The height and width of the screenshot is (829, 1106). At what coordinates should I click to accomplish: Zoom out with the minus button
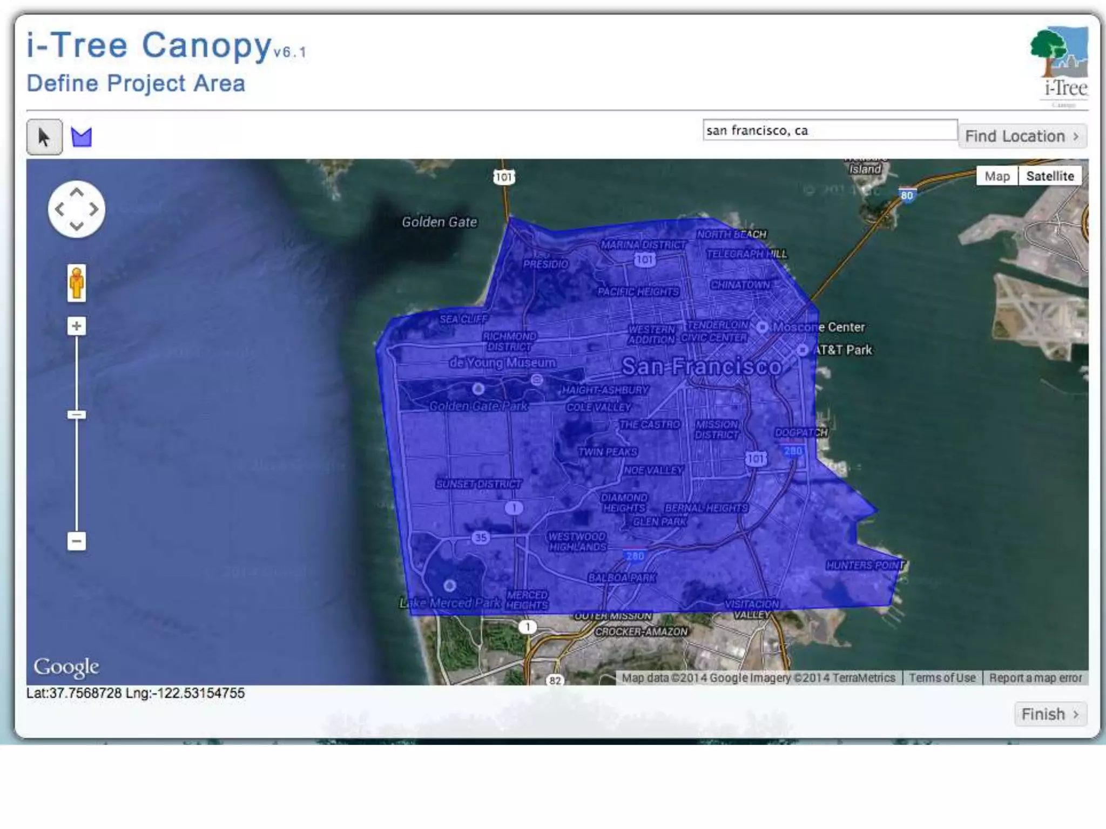pyautogui.click(x=77, y=541)
